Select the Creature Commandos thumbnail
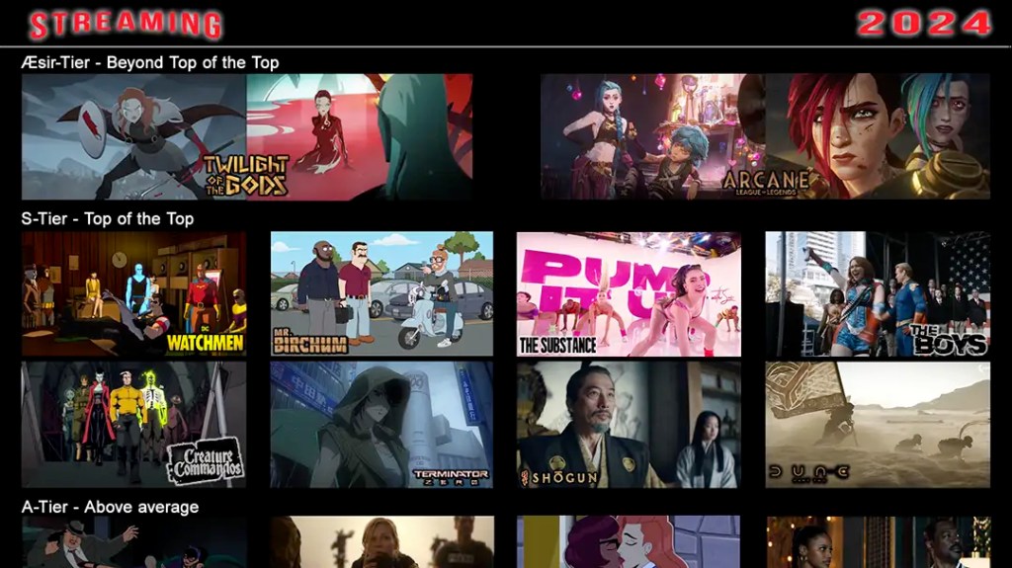The width and height of the screenshot is (1012, 568). tap(133, 424)
